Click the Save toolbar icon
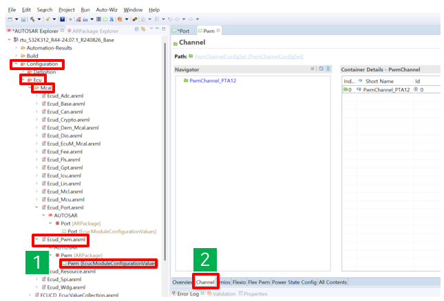 [x=23, y=19]
